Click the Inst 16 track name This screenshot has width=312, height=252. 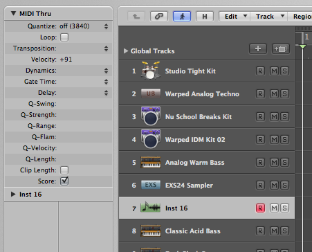pyautogui.click(x=176, y=208)
